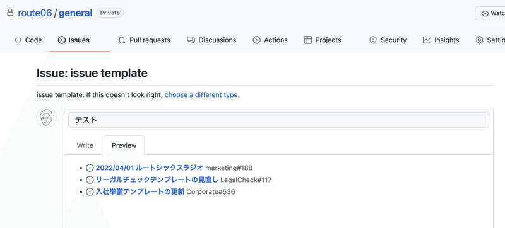Open the Issues tab
Viewport: 505px width, 228px height.
pyautogui.click(x=74, y=40)
